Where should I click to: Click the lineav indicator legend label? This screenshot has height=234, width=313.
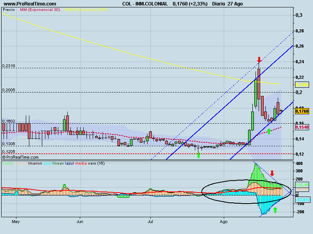tap(58, 163)
